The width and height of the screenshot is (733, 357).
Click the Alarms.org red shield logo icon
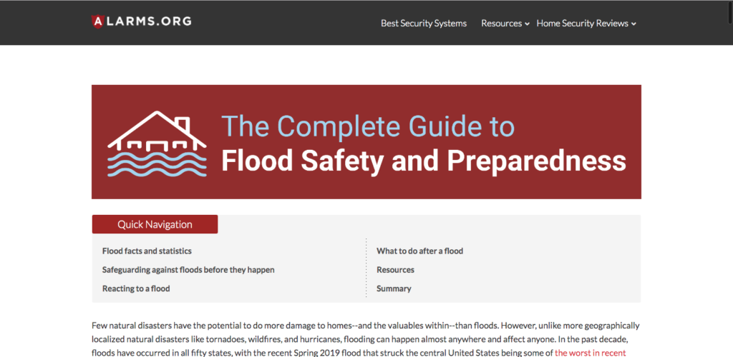[x=97, y=21]
